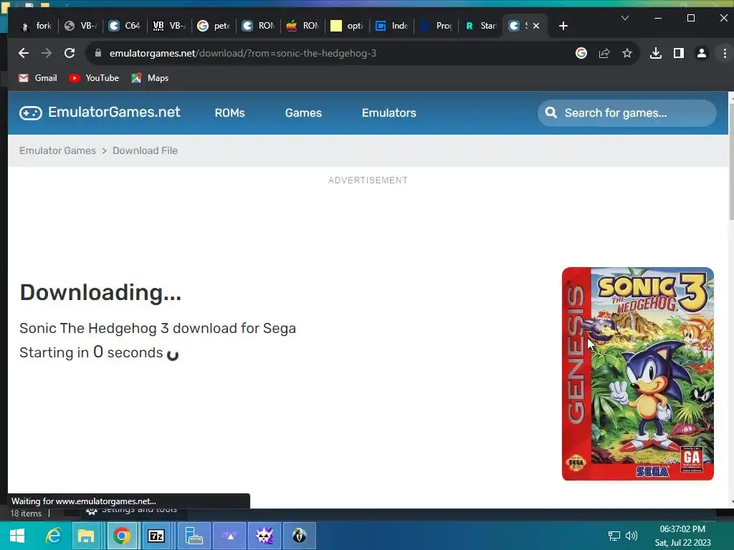Open the Games menu
The width and height of the screenshot is (734, 550).
[303, 112]
